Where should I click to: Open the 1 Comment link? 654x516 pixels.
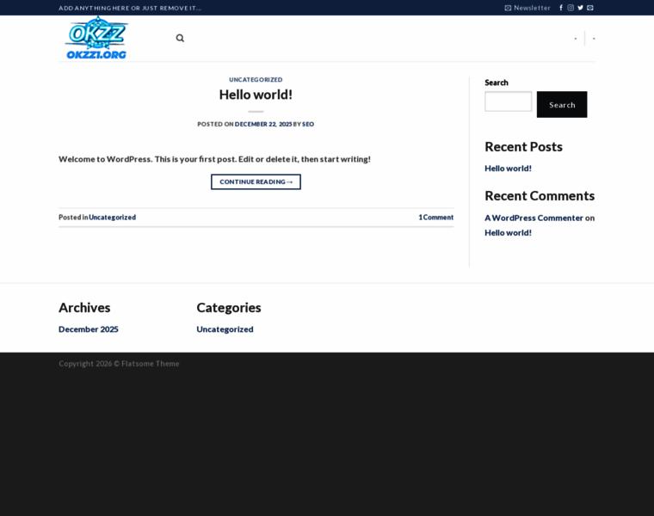pos(436,218)
